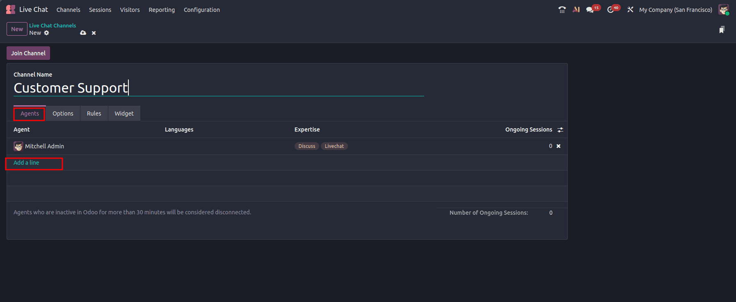Click the Expertise column header
Image resolution: width=736 pixels, height=302 pixels.
click(307, 129)
